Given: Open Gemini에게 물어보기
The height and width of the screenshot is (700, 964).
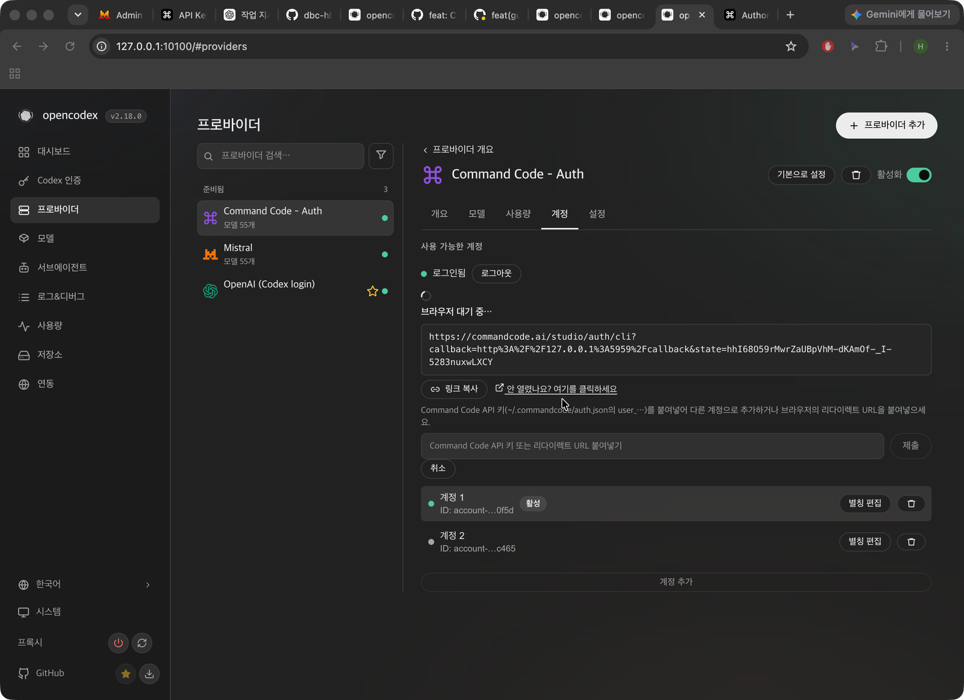Looking at the screenshot, I should pyautogui.click(x=901, y=15).
